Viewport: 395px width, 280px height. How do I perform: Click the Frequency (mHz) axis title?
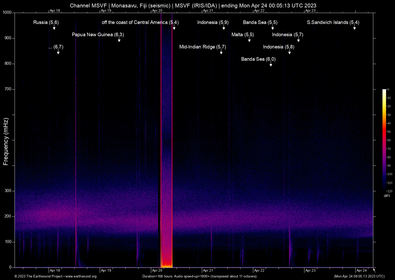pos(6,142)
